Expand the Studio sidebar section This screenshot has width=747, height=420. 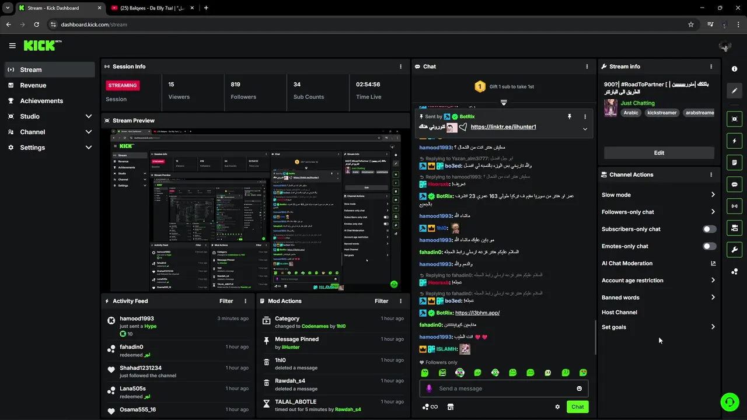pos(50,116)
